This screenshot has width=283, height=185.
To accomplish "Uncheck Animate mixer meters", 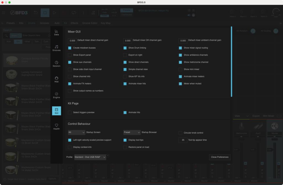I will click(180, 77).
